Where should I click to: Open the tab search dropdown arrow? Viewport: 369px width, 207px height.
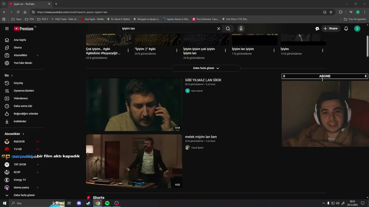pos(4,4)
